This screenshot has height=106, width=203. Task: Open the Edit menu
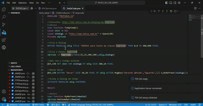pyautogui.click(x=14, y=3)
